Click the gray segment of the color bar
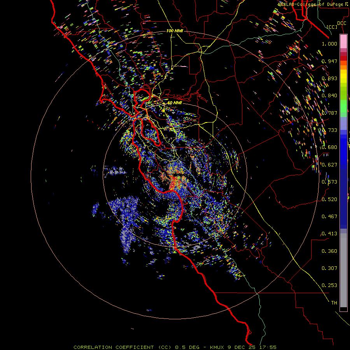This screenshot has height=350, width=350. pos(343,270)
